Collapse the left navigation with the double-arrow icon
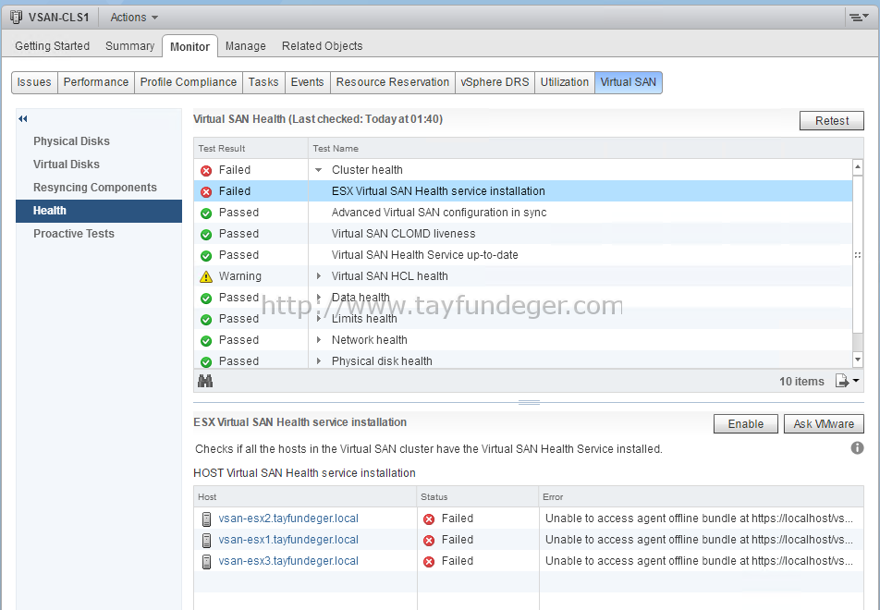This screenshot has width=880, height=610. point(23,118)
